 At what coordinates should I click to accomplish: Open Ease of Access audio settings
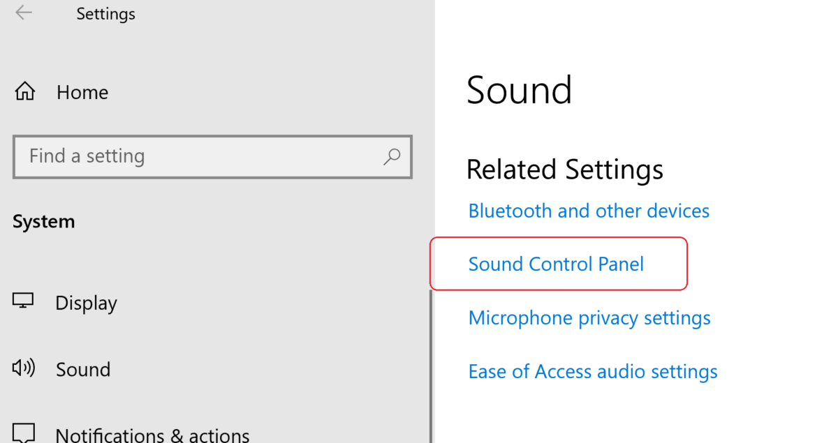pos(592,371)
